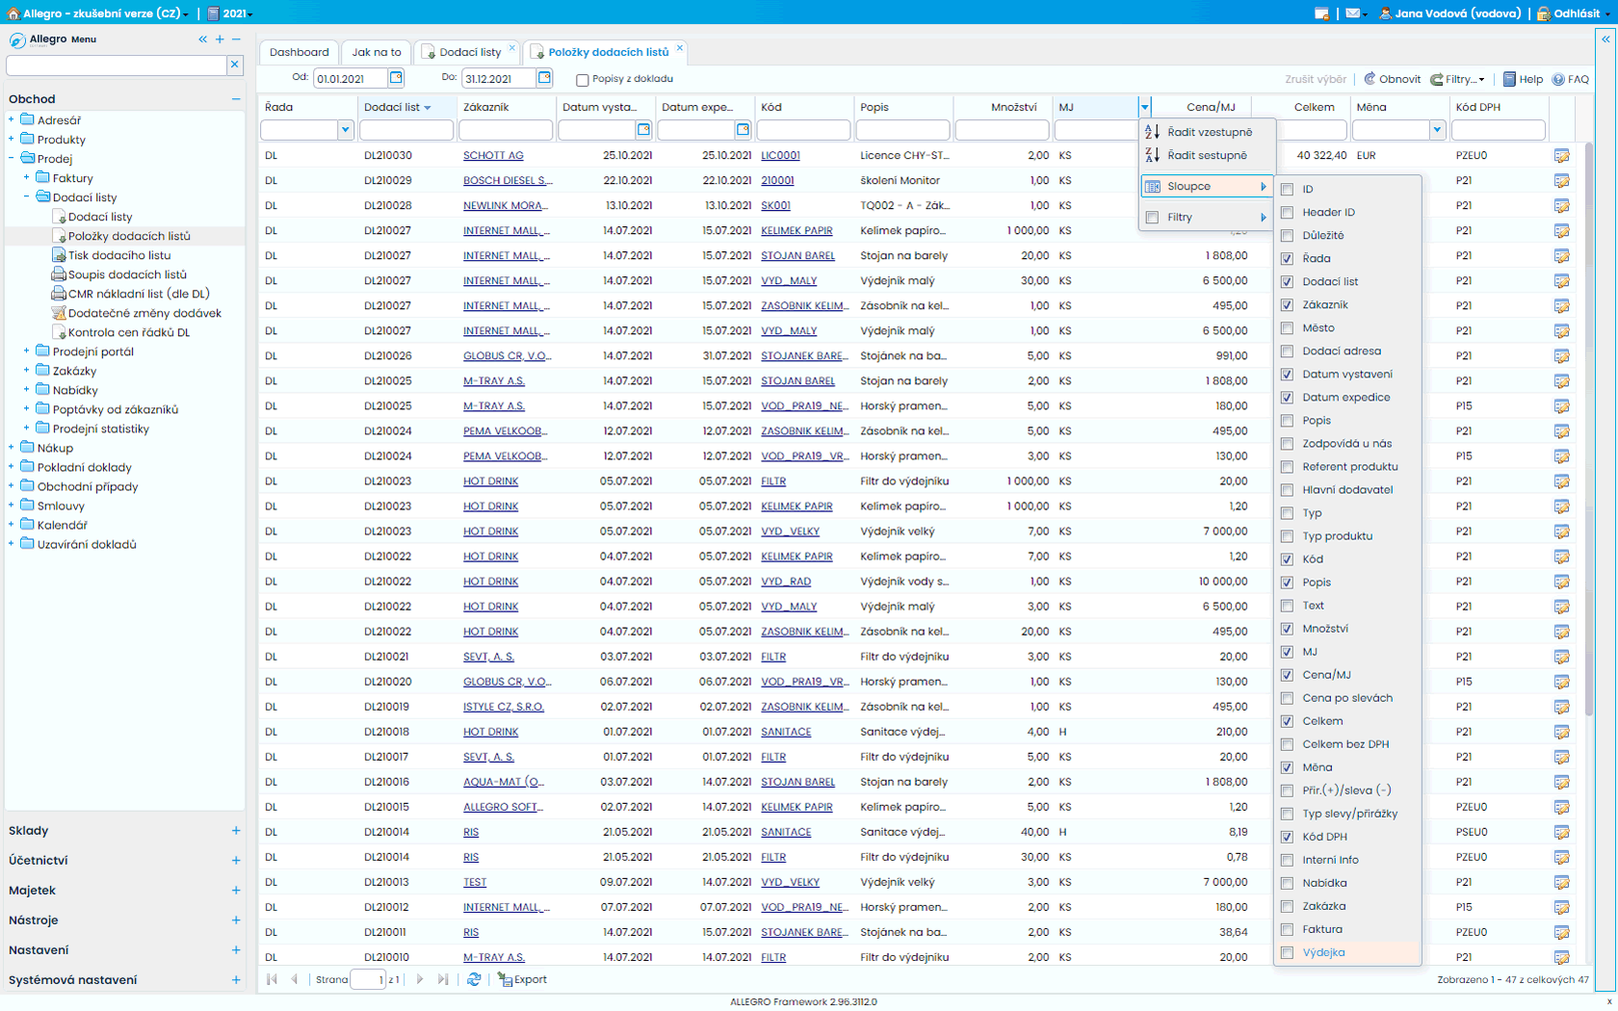
Task: Expand the Faktury tree folder
Action: [x=26, y=178]
